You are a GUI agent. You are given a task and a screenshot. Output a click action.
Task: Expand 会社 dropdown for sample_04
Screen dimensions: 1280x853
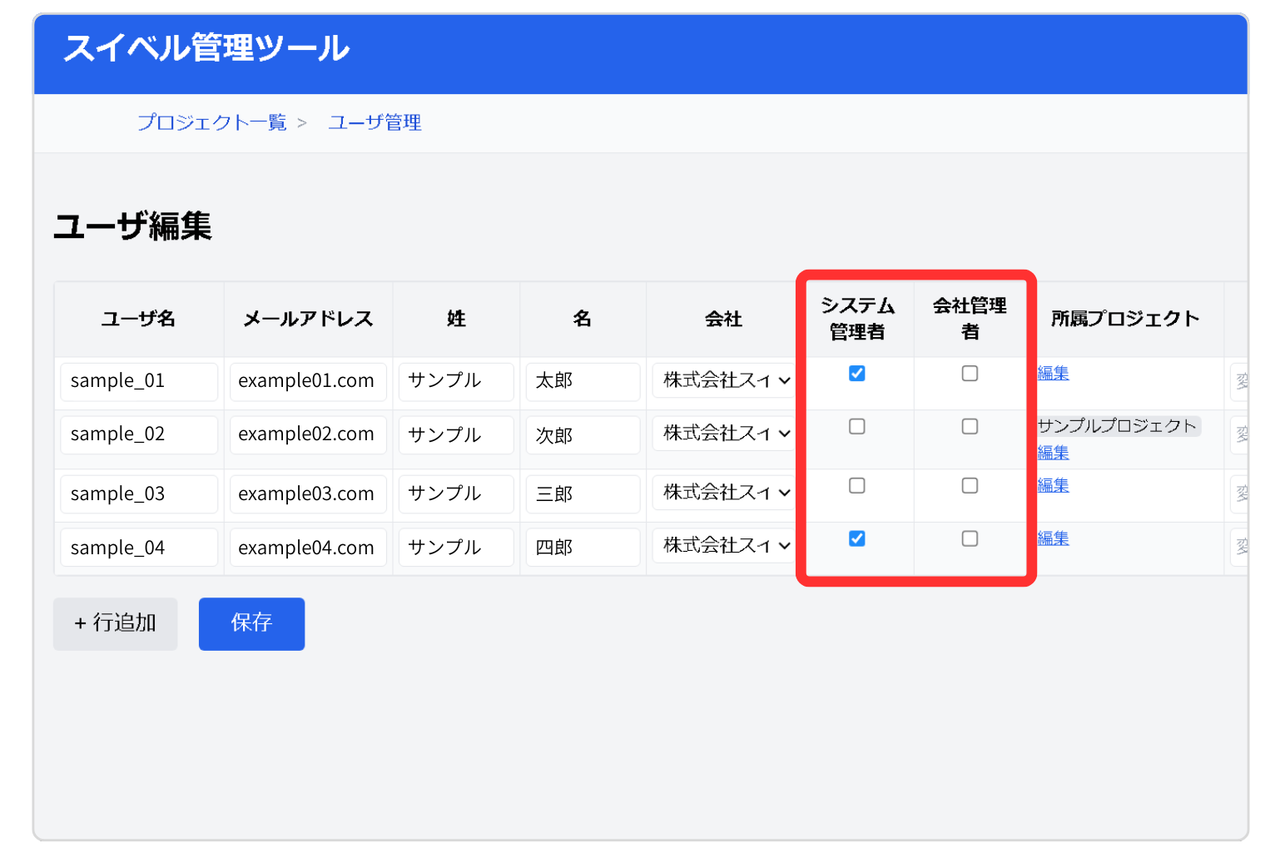click(x=725, y=546)
